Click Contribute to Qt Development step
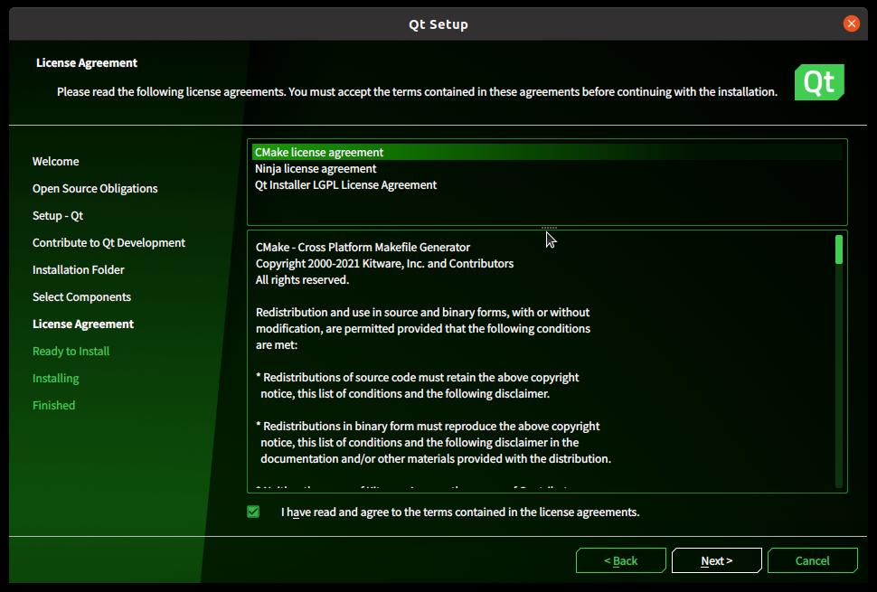The width and height of the screenshot is (877, 592). pos(108,242)
